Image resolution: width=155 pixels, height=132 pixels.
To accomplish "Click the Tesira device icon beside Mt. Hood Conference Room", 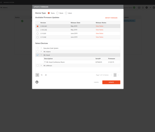I will (45, 62).
